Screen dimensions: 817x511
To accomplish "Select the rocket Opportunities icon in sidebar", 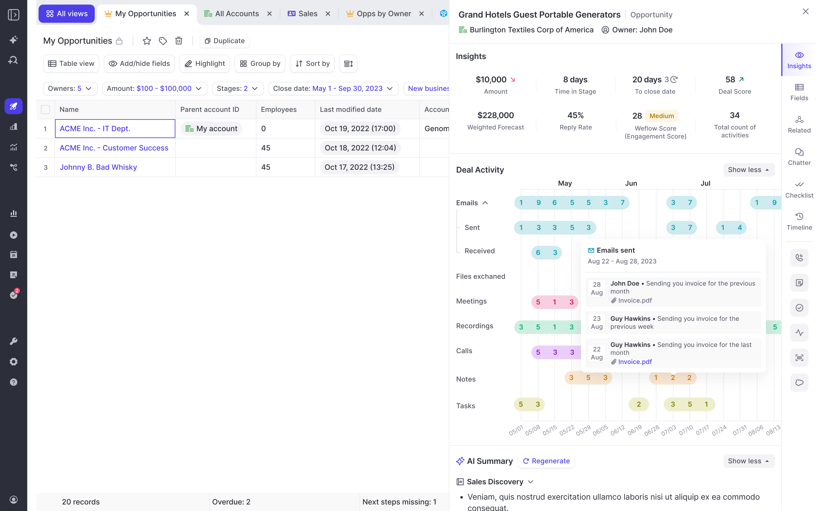I will [x=14, y=106].
